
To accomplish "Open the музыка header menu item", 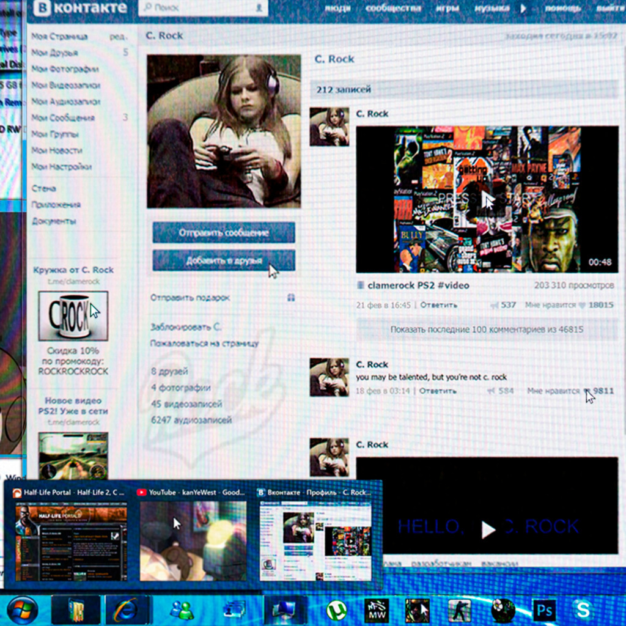I will pos(492,8).
